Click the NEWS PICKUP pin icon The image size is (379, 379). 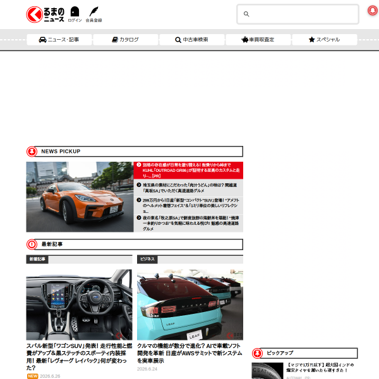point(32,152)
